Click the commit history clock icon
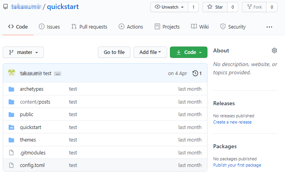Viewport: 285px width, 174px height. (x=195, y=73)
